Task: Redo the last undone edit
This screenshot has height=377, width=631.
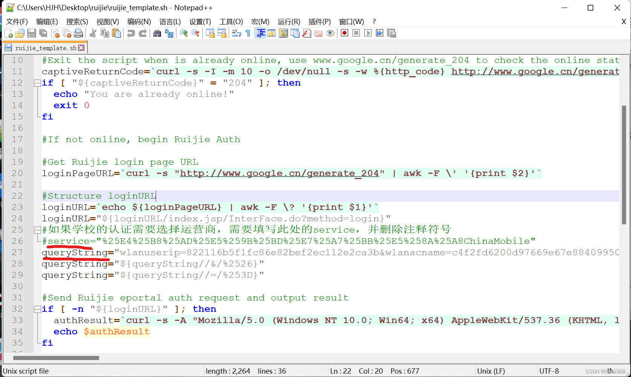Action: click(143, 33)
